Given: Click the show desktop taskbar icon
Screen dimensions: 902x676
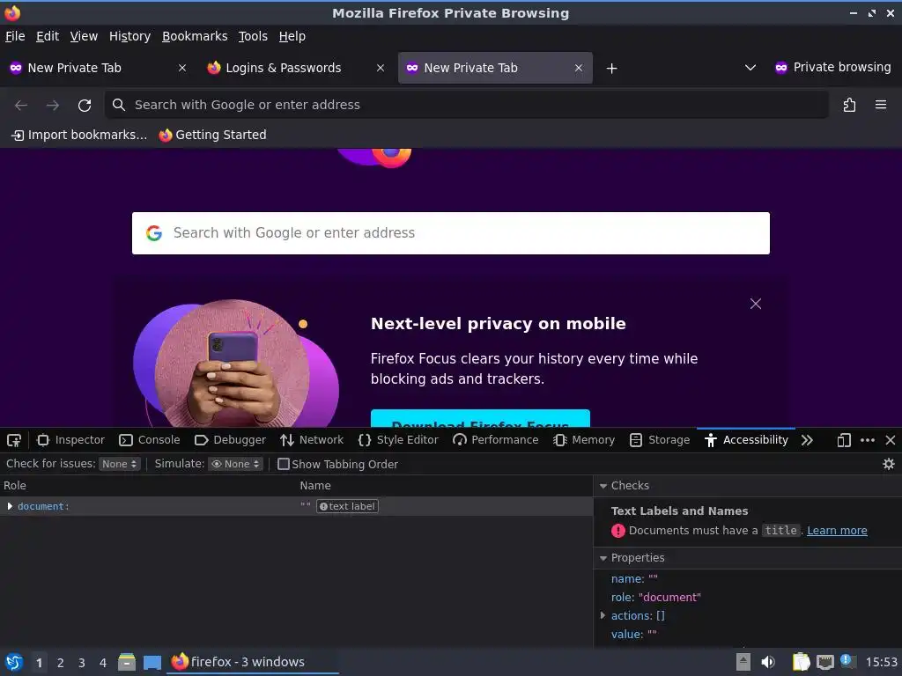Looking at the screenshot, I should (152, 663).
